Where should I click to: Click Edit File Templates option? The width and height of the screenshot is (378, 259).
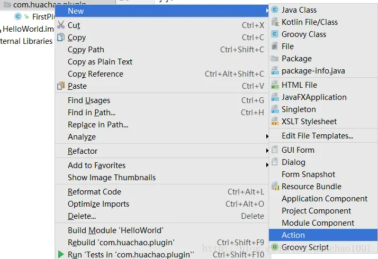[317, 136]
